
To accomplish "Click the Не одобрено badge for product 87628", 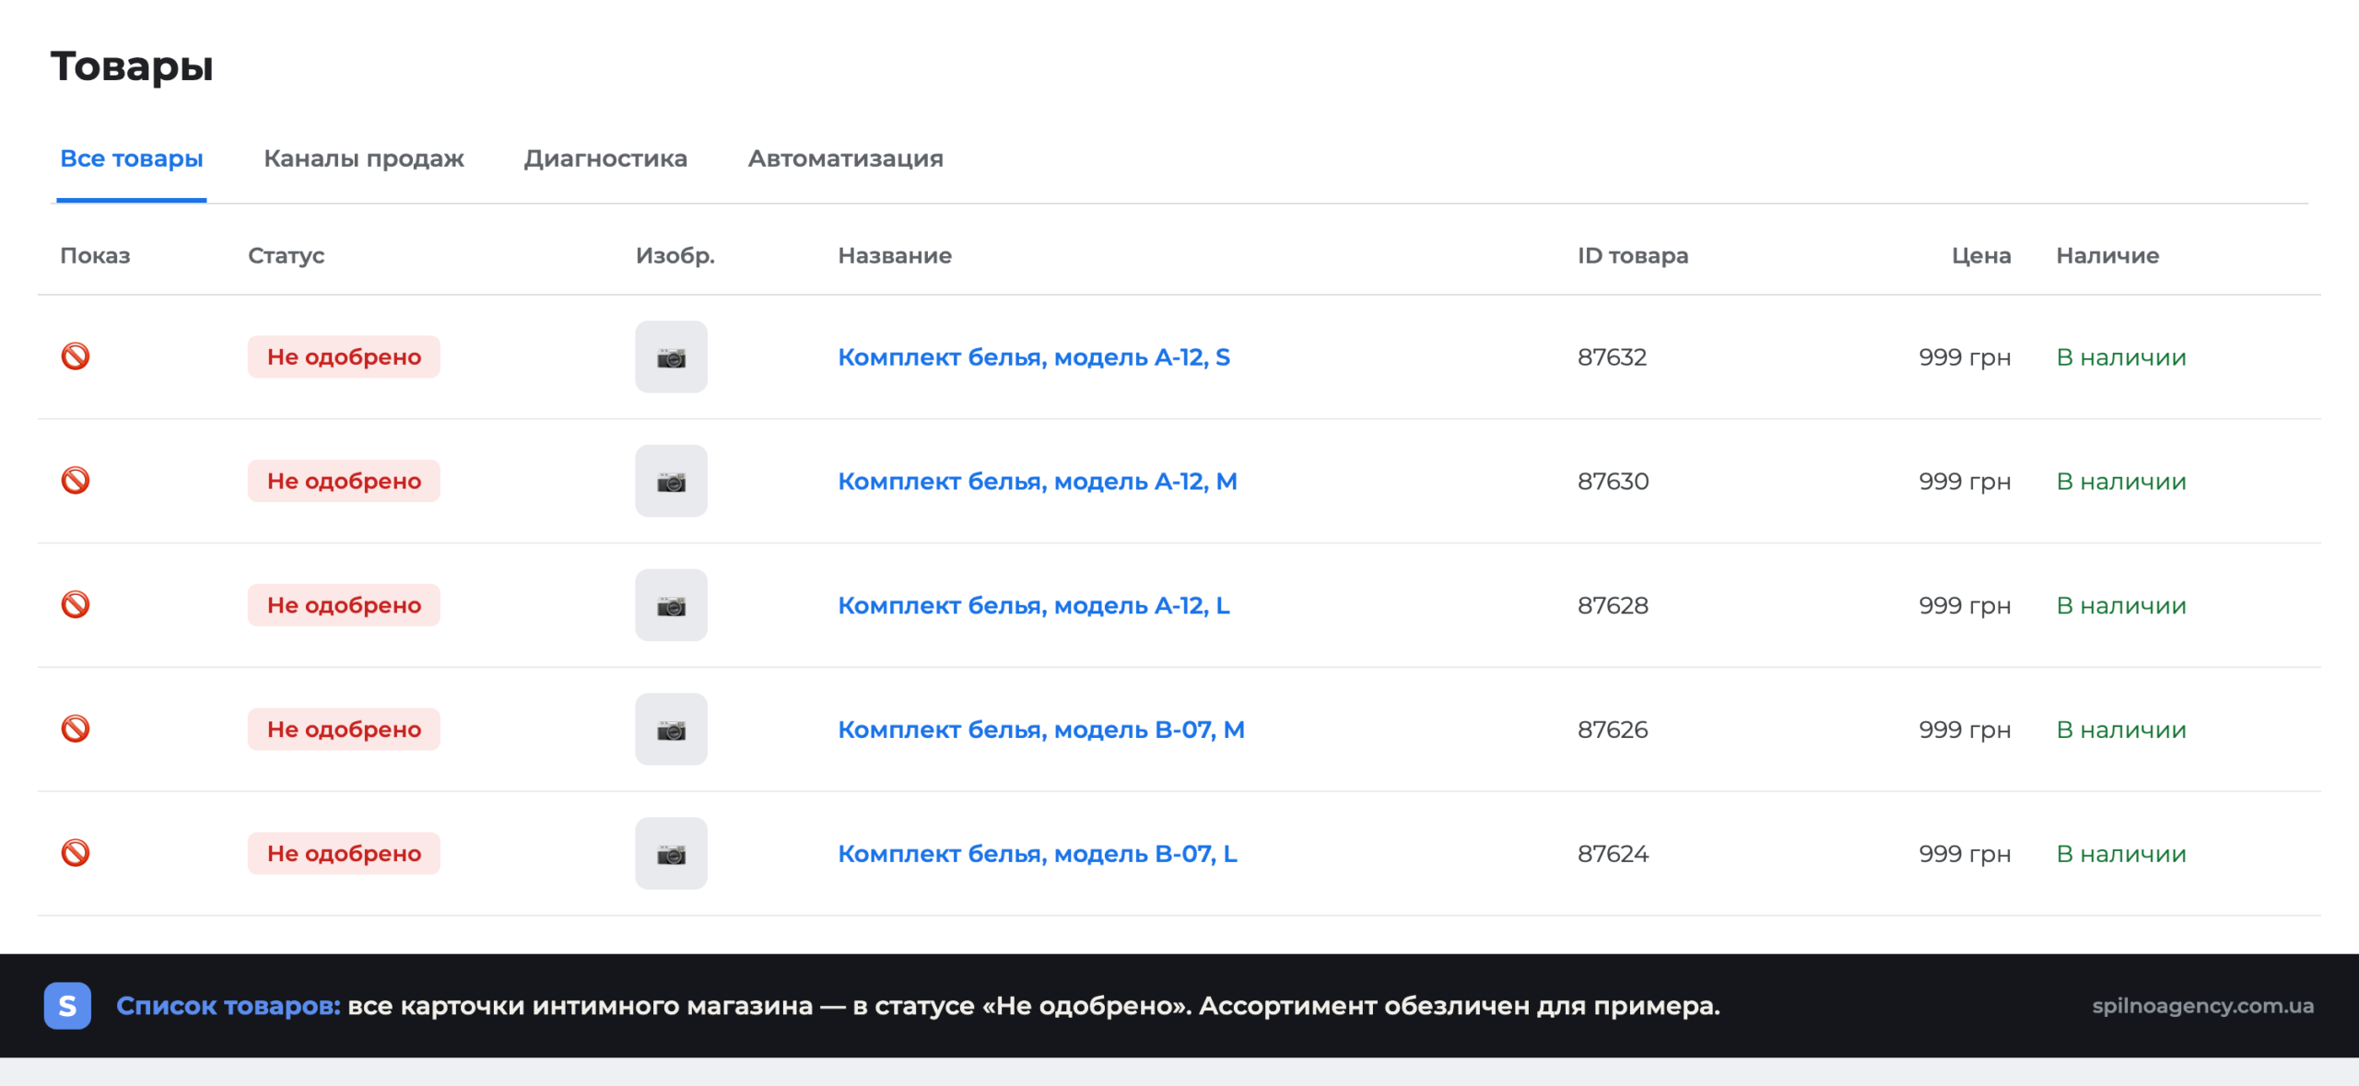I will (344, 605).
